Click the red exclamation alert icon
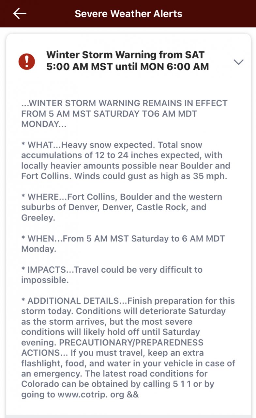This screenshot has height=418, width=256. (27, 61)
